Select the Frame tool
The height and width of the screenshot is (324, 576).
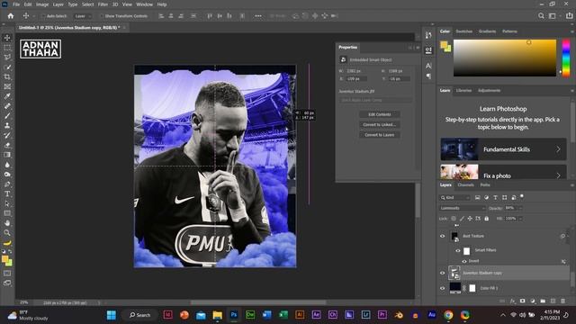coord(7,86)
